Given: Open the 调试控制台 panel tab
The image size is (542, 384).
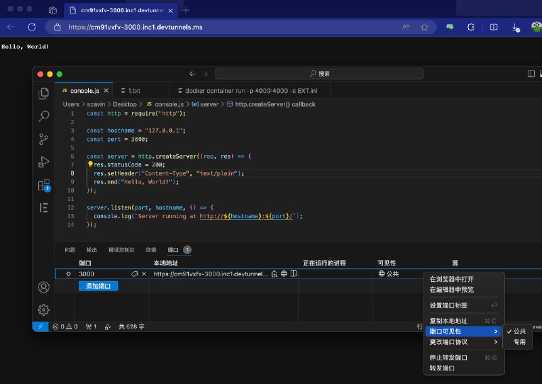Looking at the screenshot, I should point(121,249).
